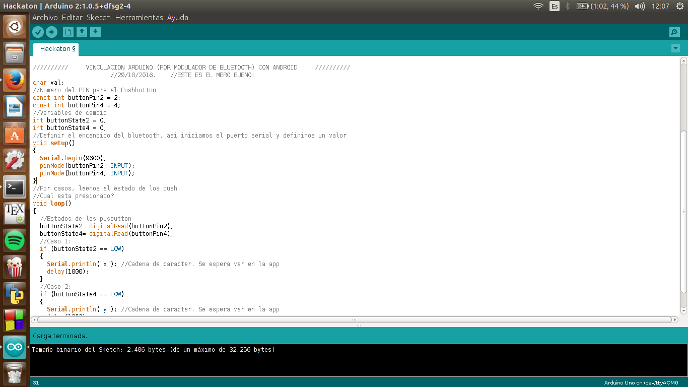The width and height of the screenshot is (688, 387).
Task: Open Ubuntu Dash from launcher
Action: click(15, 27)
